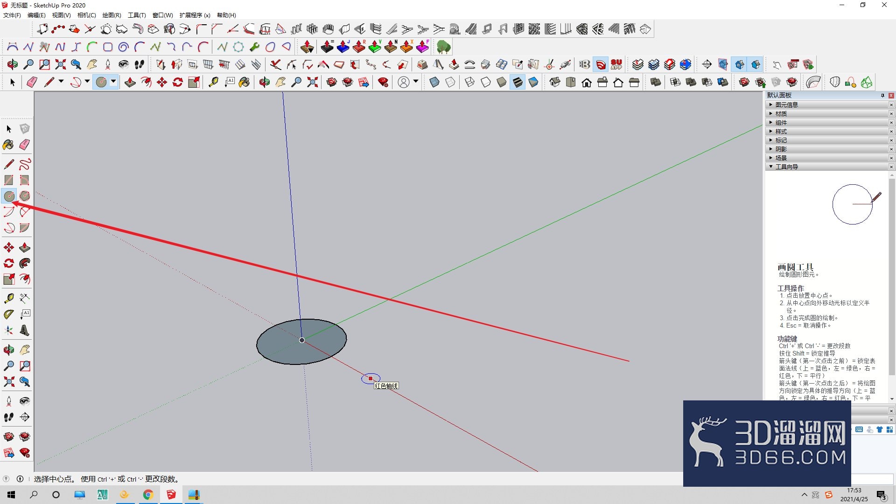Viewport: 896px width, 504px height.
Task: Select the Polygon tool
Action: pyautogui.click(x=25, y=196)
